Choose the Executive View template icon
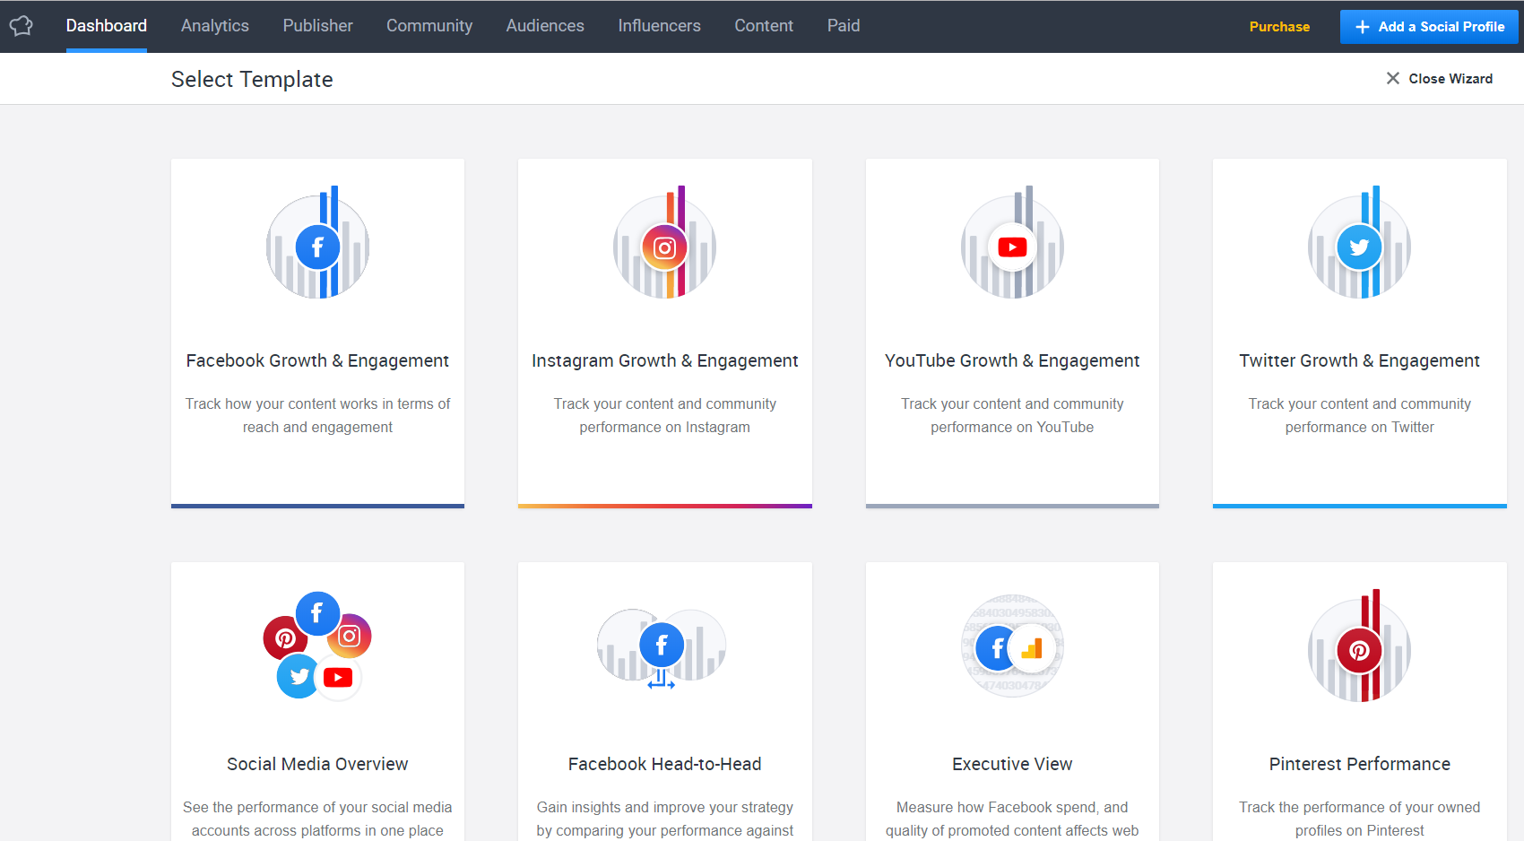This screenshot has width=1524, height=841. click(1012, 646)
